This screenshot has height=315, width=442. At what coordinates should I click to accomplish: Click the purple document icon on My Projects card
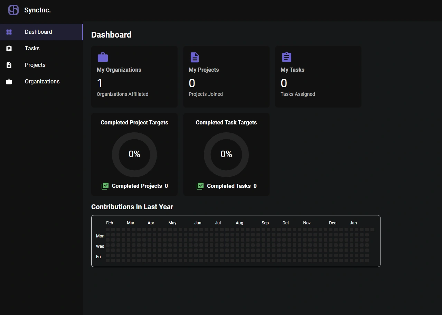pyautogui.click(x=195, y=57)
